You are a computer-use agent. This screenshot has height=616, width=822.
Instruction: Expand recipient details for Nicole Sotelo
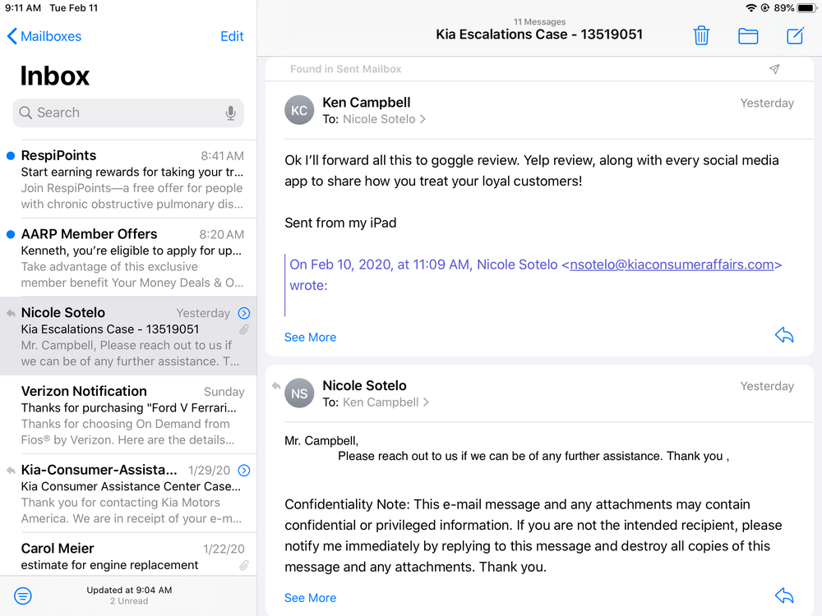384,119
